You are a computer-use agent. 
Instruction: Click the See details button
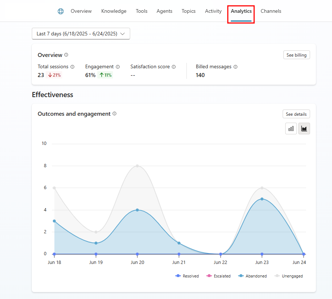click(296, 114)
